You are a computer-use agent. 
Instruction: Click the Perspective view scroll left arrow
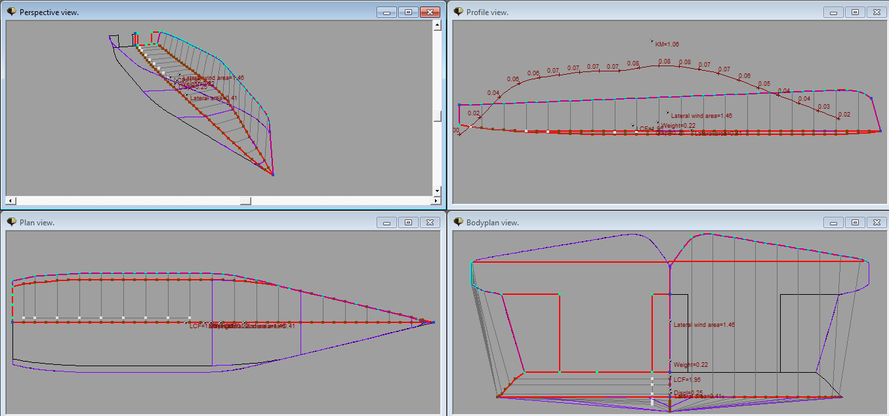click(10, 200)
